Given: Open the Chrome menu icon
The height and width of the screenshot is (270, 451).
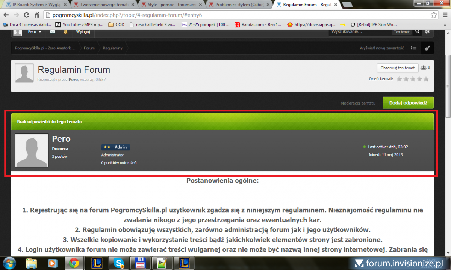Looking at the screenshot, I should click(x=444, y=15).
